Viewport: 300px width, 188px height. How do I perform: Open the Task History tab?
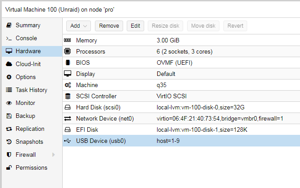tap(32, 90)
